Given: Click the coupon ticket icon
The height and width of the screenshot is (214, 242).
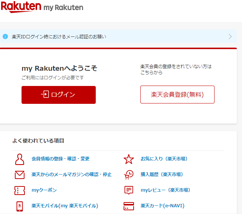Looking at the screenshot, I should click(x=20, y=191).
